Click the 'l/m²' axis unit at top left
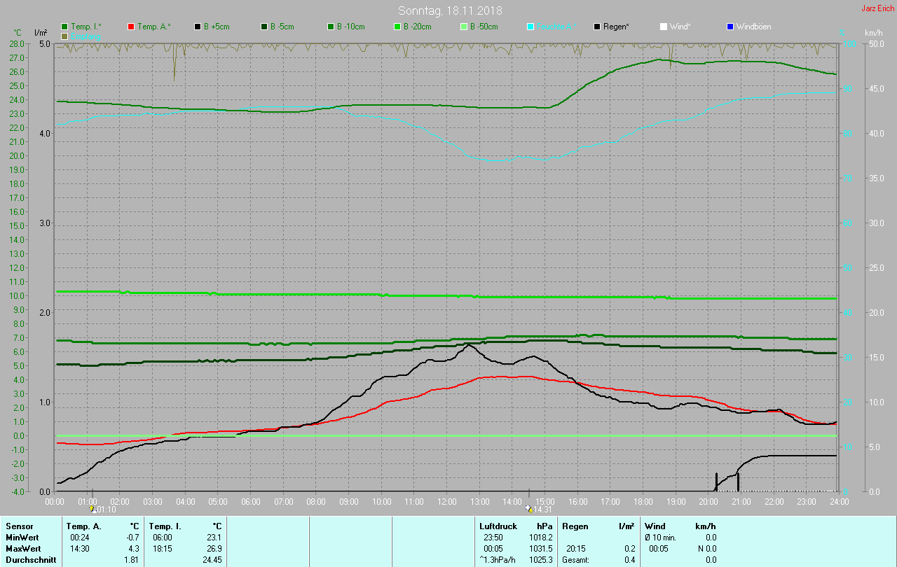The height and width of the screenshot is (567, 897). point(41,33)
